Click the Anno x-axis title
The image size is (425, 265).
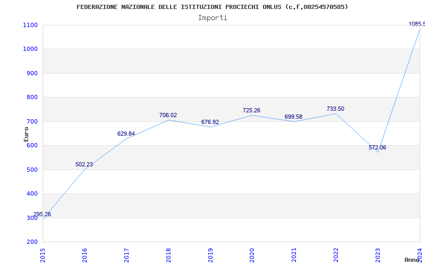click(412, 260)
